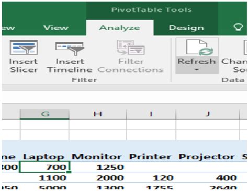Viewport: 248px width, 191px height.
Task: Select the cell containing 2000
Action: click(x=98, y=177)
